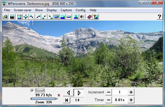Decrease Timer with its minus button
The image size is (165, 107).
pyautogui.click(x=108, y=100)
